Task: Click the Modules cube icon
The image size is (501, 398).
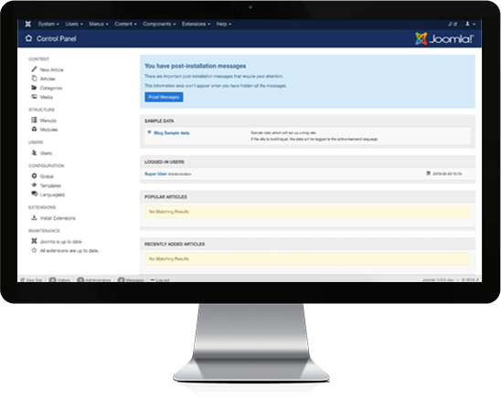Action: 34,129
